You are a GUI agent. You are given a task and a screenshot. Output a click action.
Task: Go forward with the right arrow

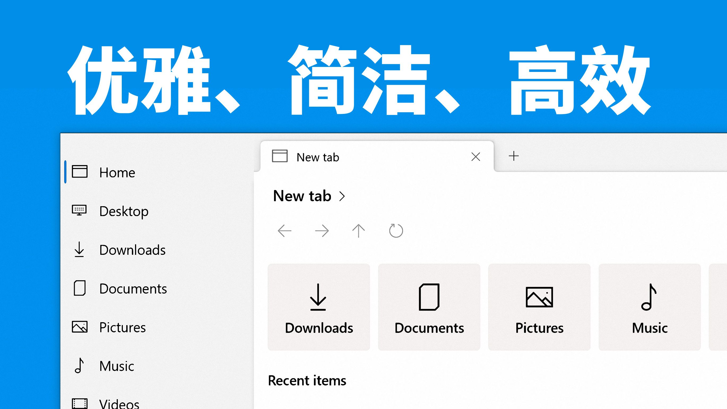[322, 231]
